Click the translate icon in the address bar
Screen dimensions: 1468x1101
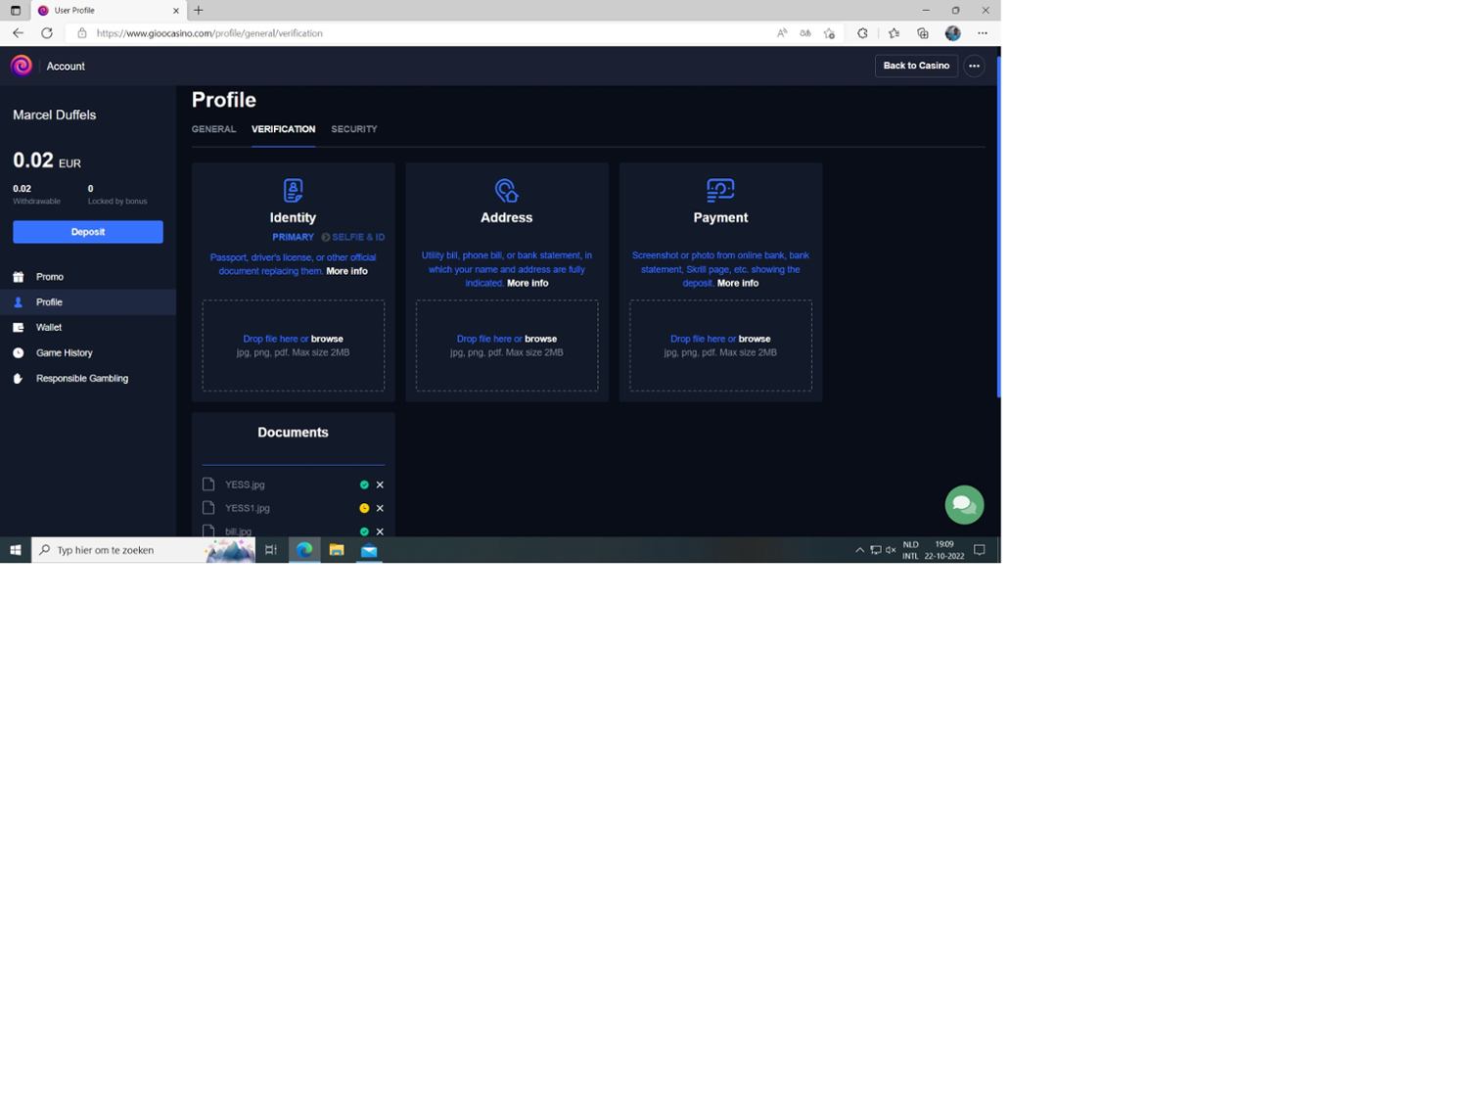(x=805, y=33)
